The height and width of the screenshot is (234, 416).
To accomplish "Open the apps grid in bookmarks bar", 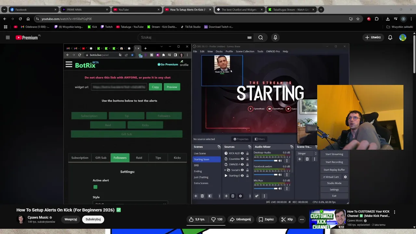I will pos(6,27).
